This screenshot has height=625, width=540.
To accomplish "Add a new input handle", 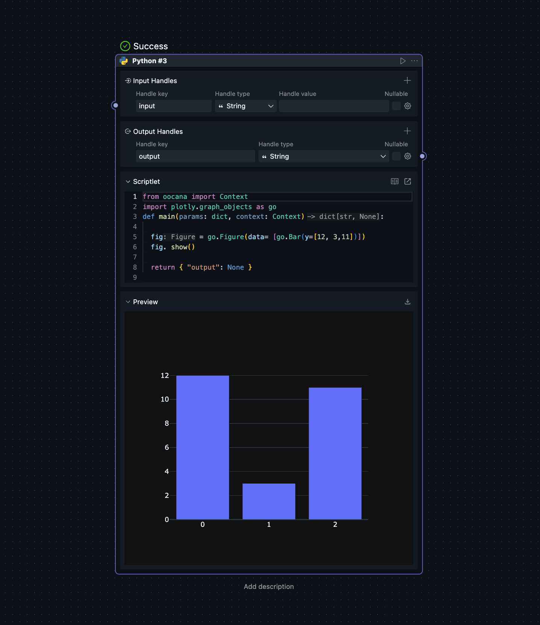I will coord(407,80).
